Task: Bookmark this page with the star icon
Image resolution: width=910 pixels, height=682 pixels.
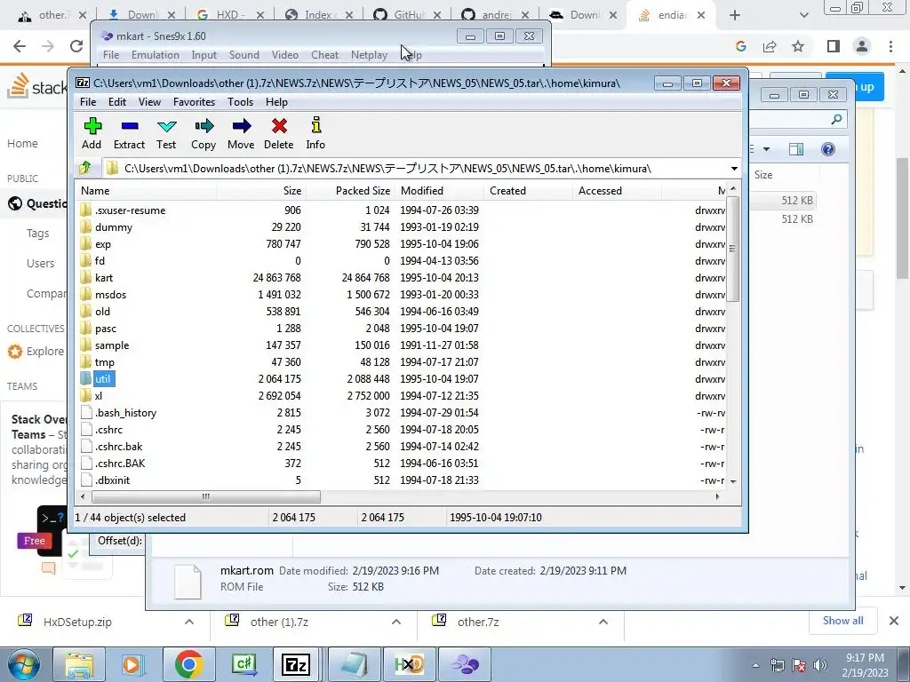Action: point(798,46)
